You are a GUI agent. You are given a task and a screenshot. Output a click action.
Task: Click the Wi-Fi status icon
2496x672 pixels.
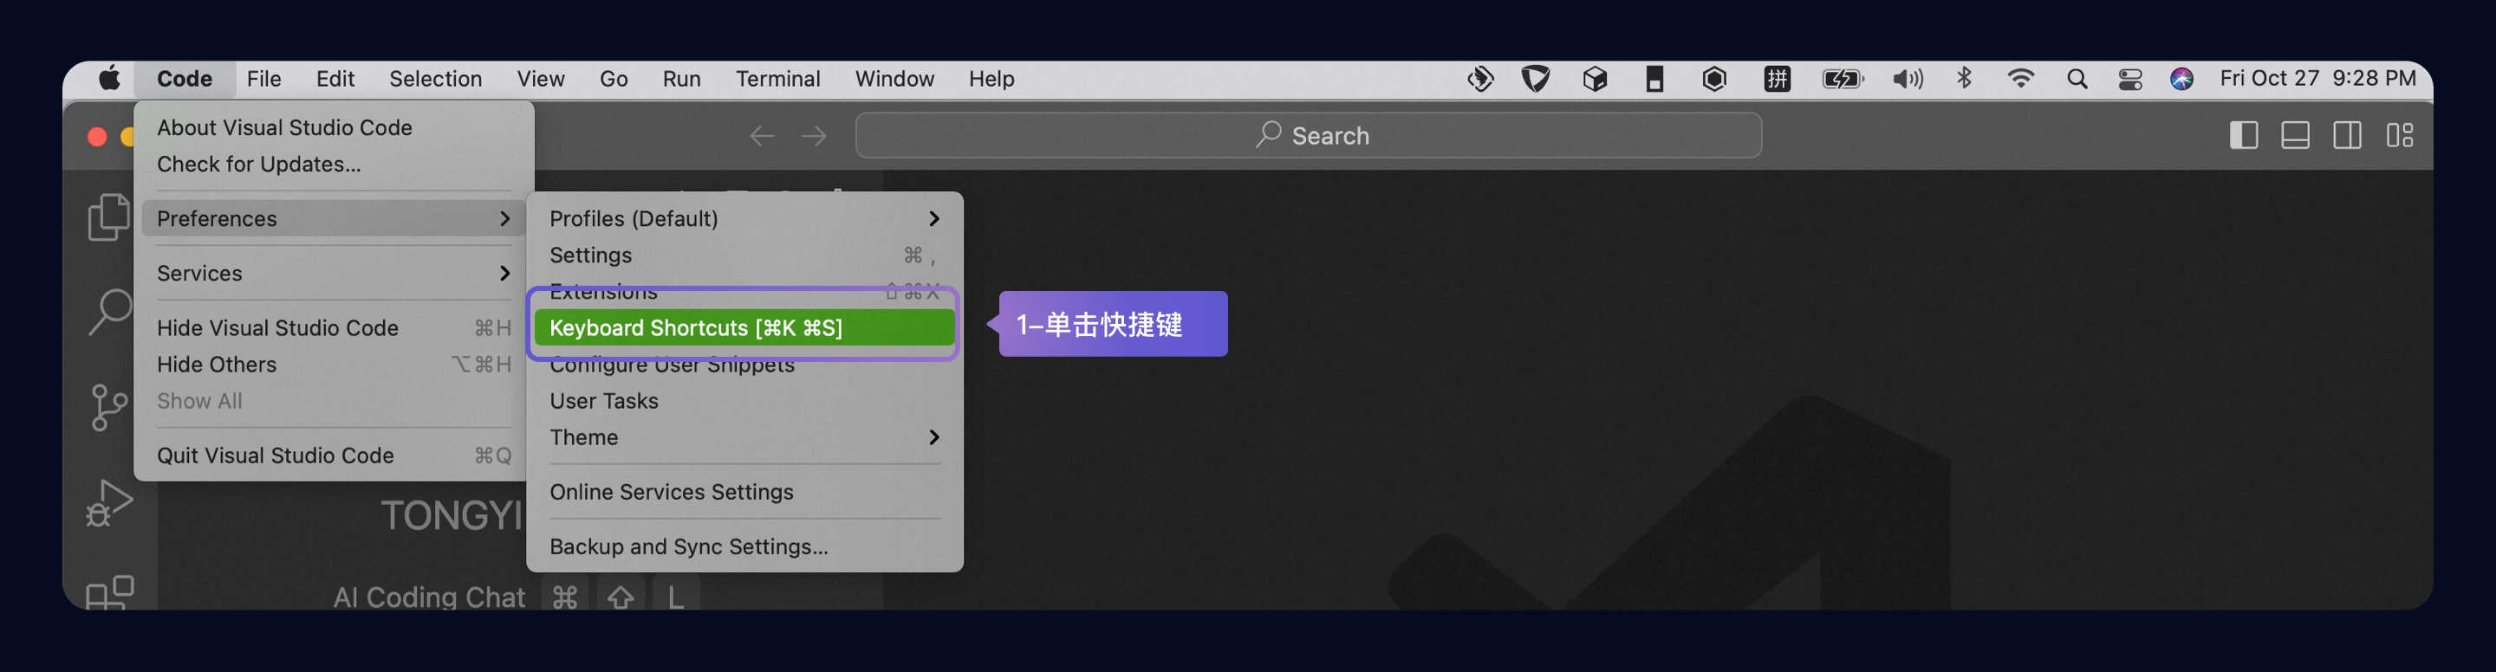2020,80
